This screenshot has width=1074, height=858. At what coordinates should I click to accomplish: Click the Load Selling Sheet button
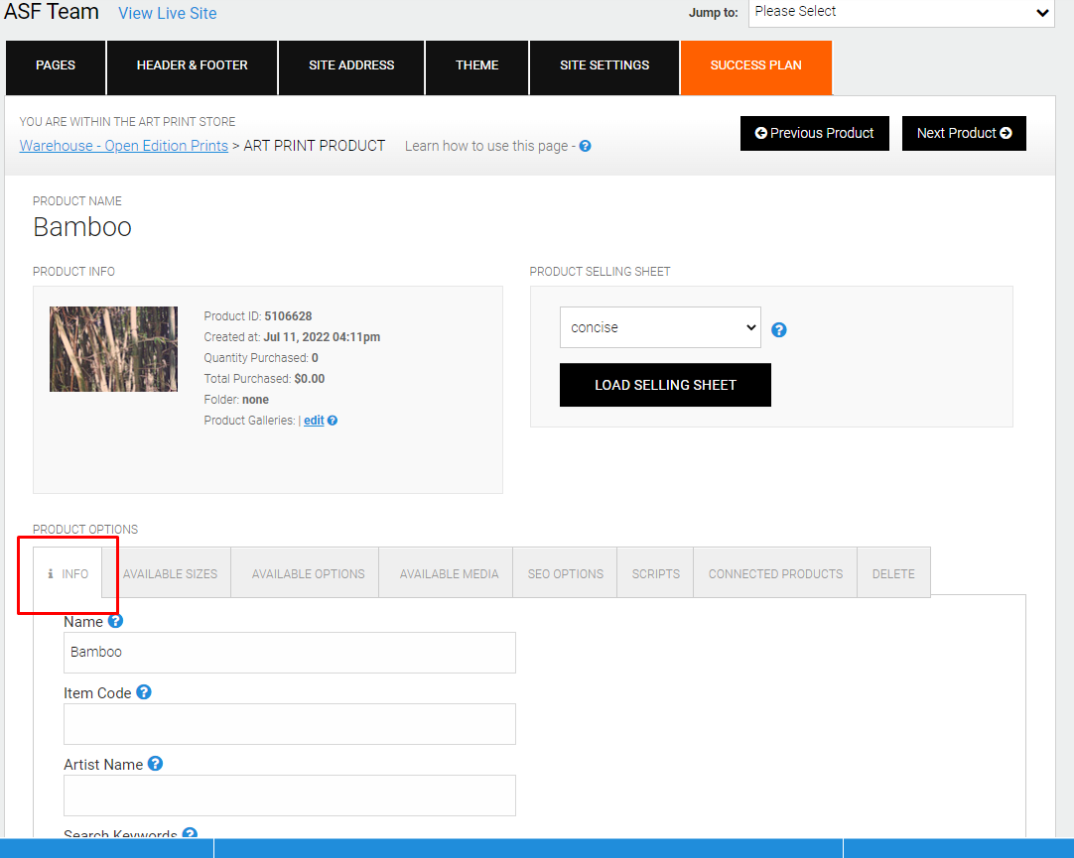point(665,385)
